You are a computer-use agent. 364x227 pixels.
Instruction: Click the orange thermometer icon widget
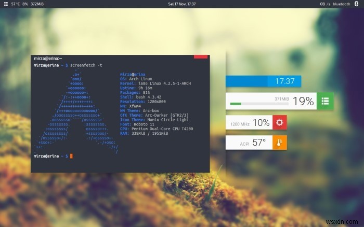coord(280,143)
